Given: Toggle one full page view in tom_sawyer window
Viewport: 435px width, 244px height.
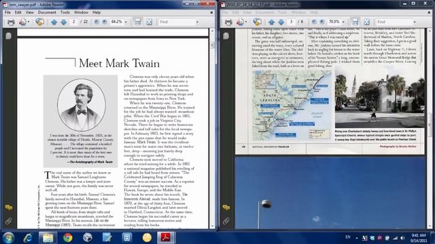Looking at the screenshot, I should (x=150, y=22).
